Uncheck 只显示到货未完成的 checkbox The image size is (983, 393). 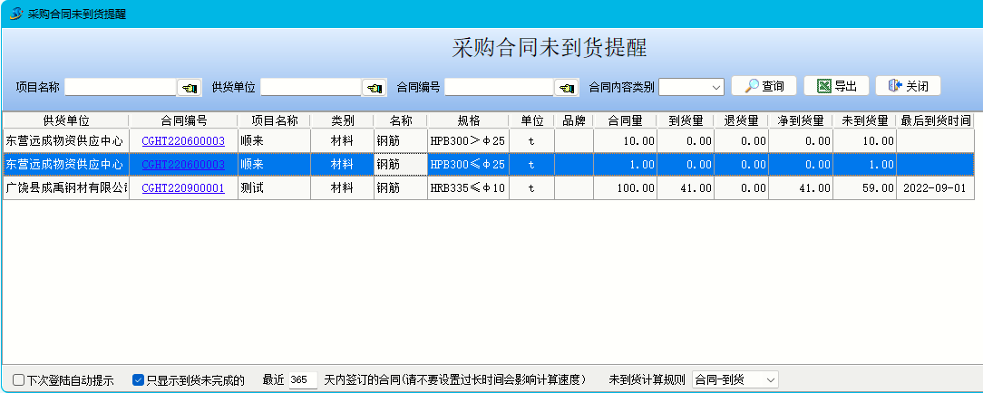pyautogui.click(x=139, y=379)
